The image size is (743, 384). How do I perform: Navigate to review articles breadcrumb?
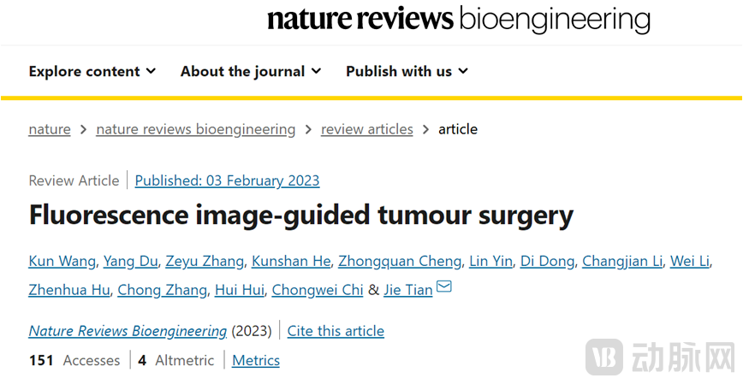[366, 129]
